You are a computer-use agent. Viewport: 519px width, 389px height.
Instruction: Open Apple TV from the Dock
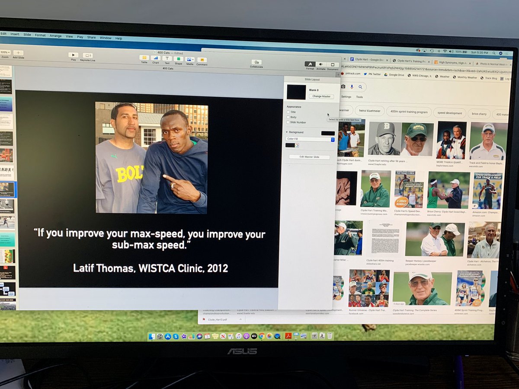pos(254,336)
